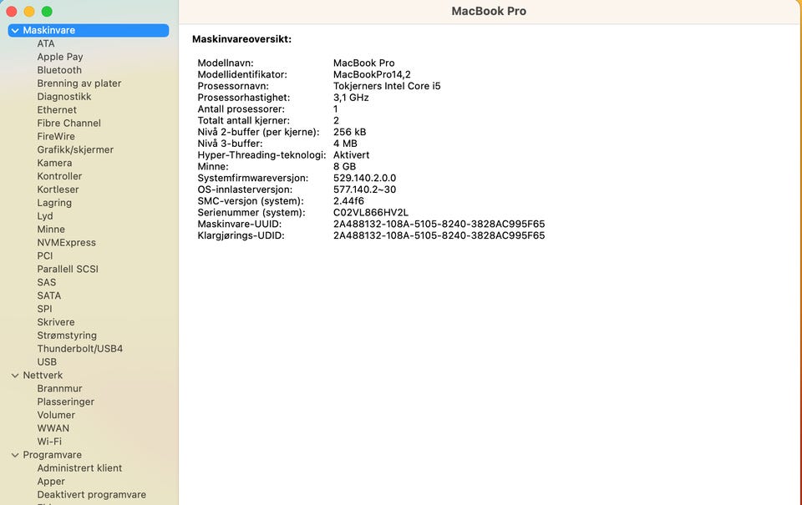Image resolution: width=802 pixels, height=505 pixels.
Task: Collapse the Maskinvare section chevron
Action: (15, 31)
